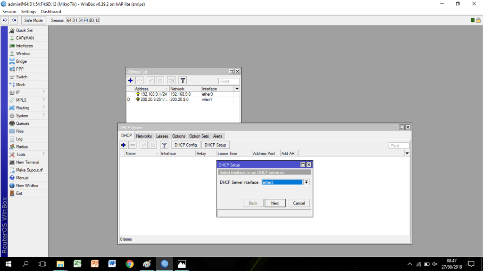The height and width of the screenshot is (271, 483).
Task: Click the DHCP Config button
Action: coord(185,145)
